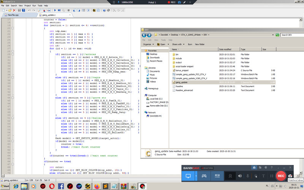Open the Share with dropdown
Screen dimensions: 304x190
coord(176,44)
